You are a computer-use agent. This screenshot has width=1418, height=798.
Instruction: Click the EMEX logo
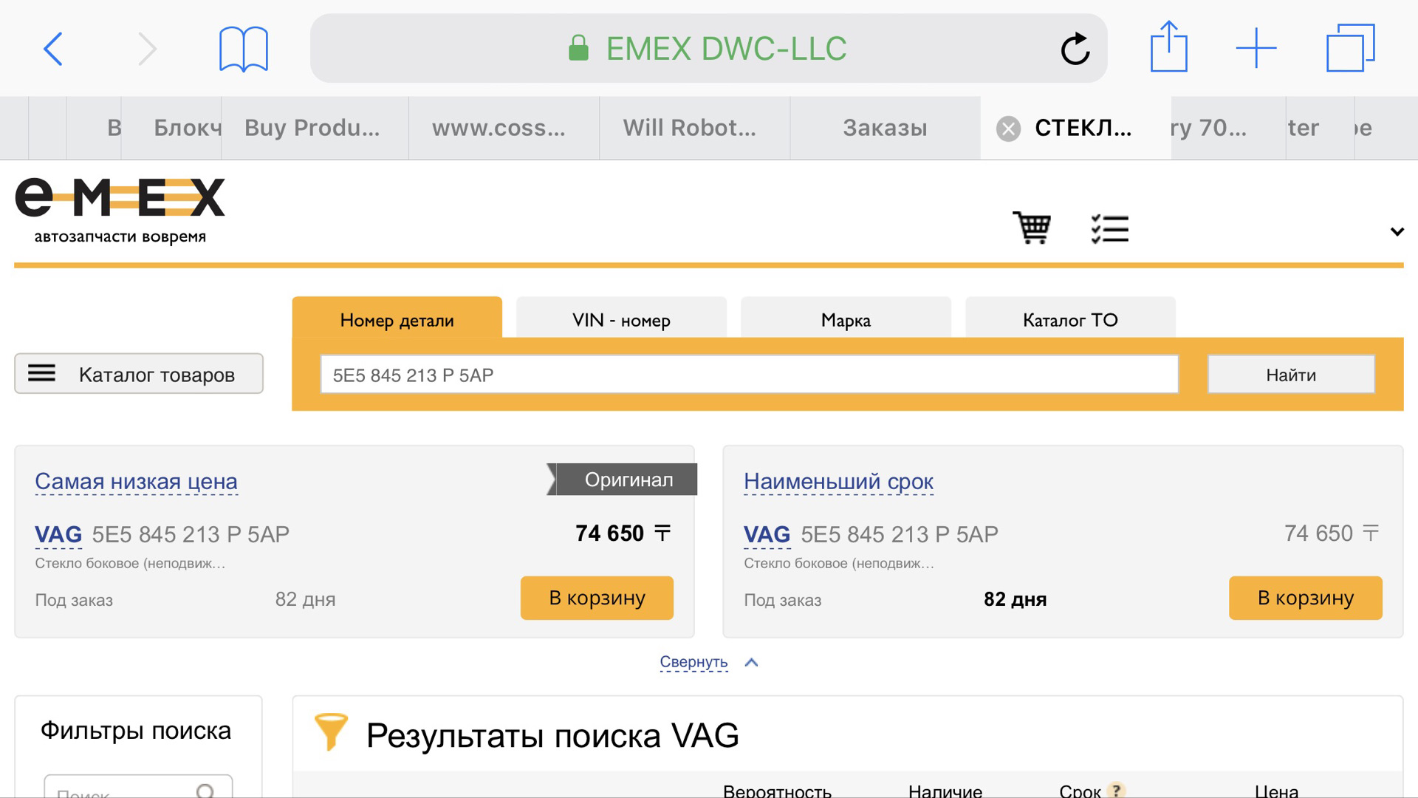tap(120, 209)
